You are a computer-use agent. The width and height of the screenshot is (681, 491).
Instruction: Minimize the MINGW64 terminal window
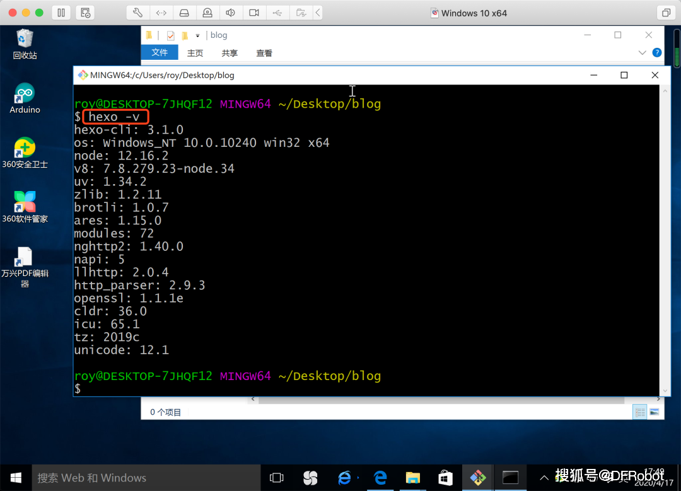click(594, 75)
